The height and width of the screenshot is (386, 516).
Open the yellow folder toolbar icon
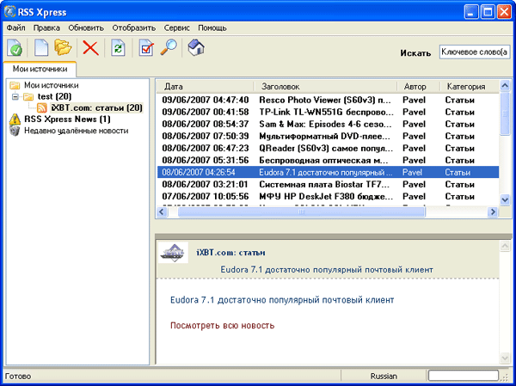tap(63, 47)
